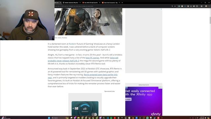Close the Steam Deck Accessories Etsy tab
Viewport: 211px width, 119px height.
tap(119, 3)
